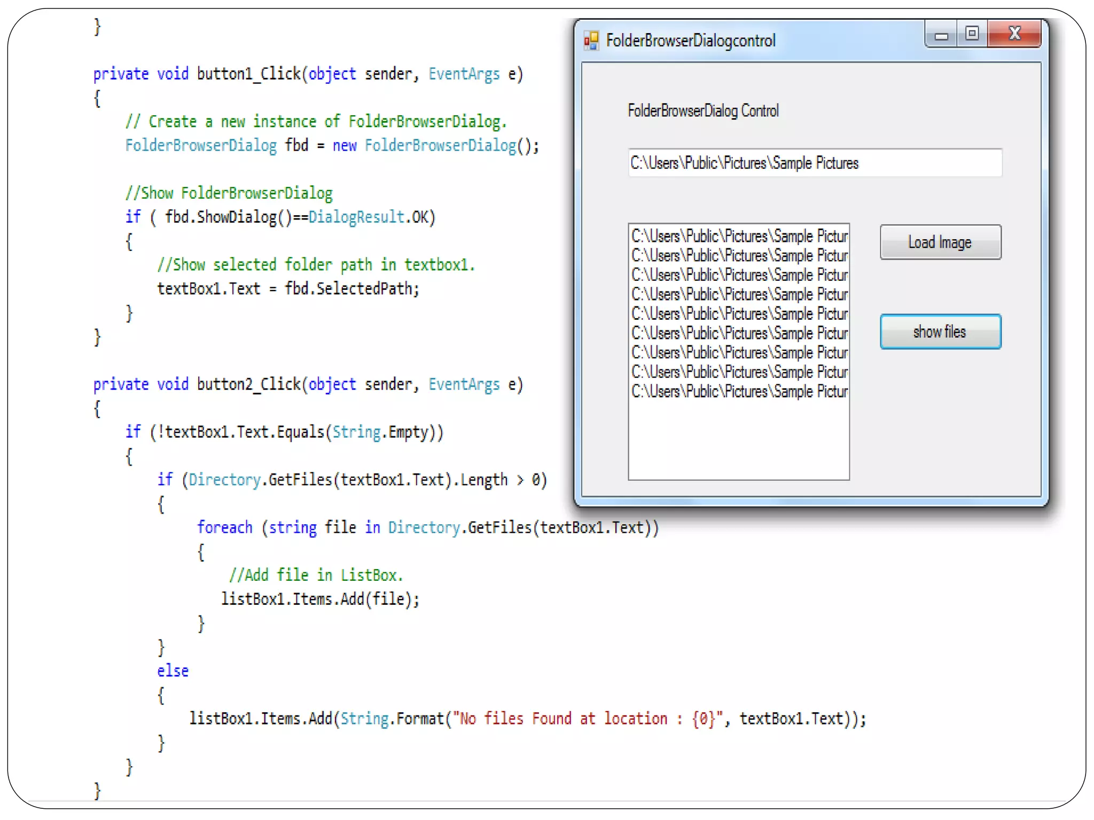Click the FolderBrowserDialogcontrol title bar text
This screenshot has height=820, width=1094.
(x=690, y=41)
